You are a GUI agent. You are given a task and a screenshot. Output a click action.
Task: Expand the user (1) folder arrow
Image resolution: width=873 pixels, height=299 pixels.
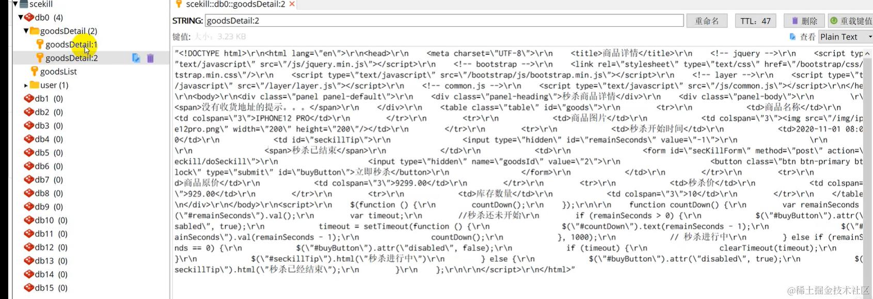point(26,85)
